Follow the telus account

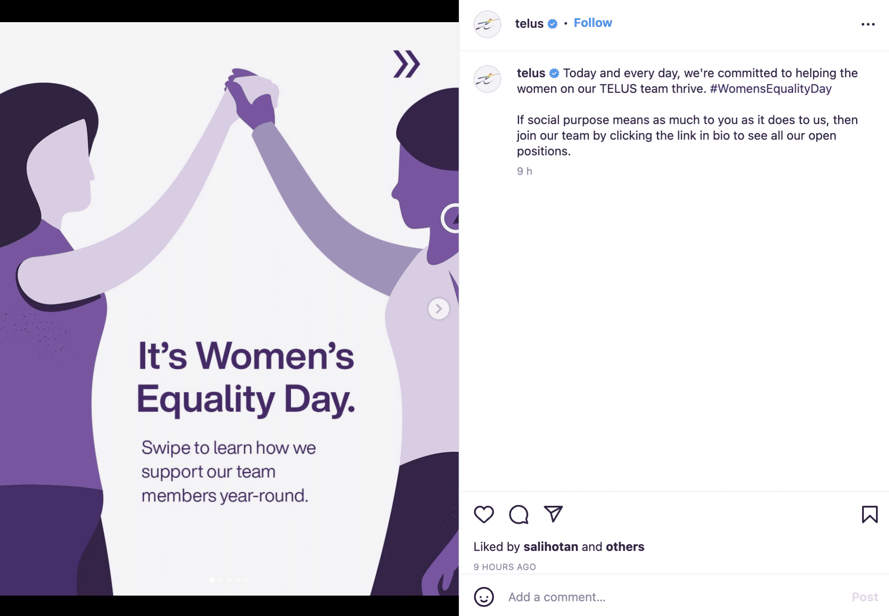point(593,23)
